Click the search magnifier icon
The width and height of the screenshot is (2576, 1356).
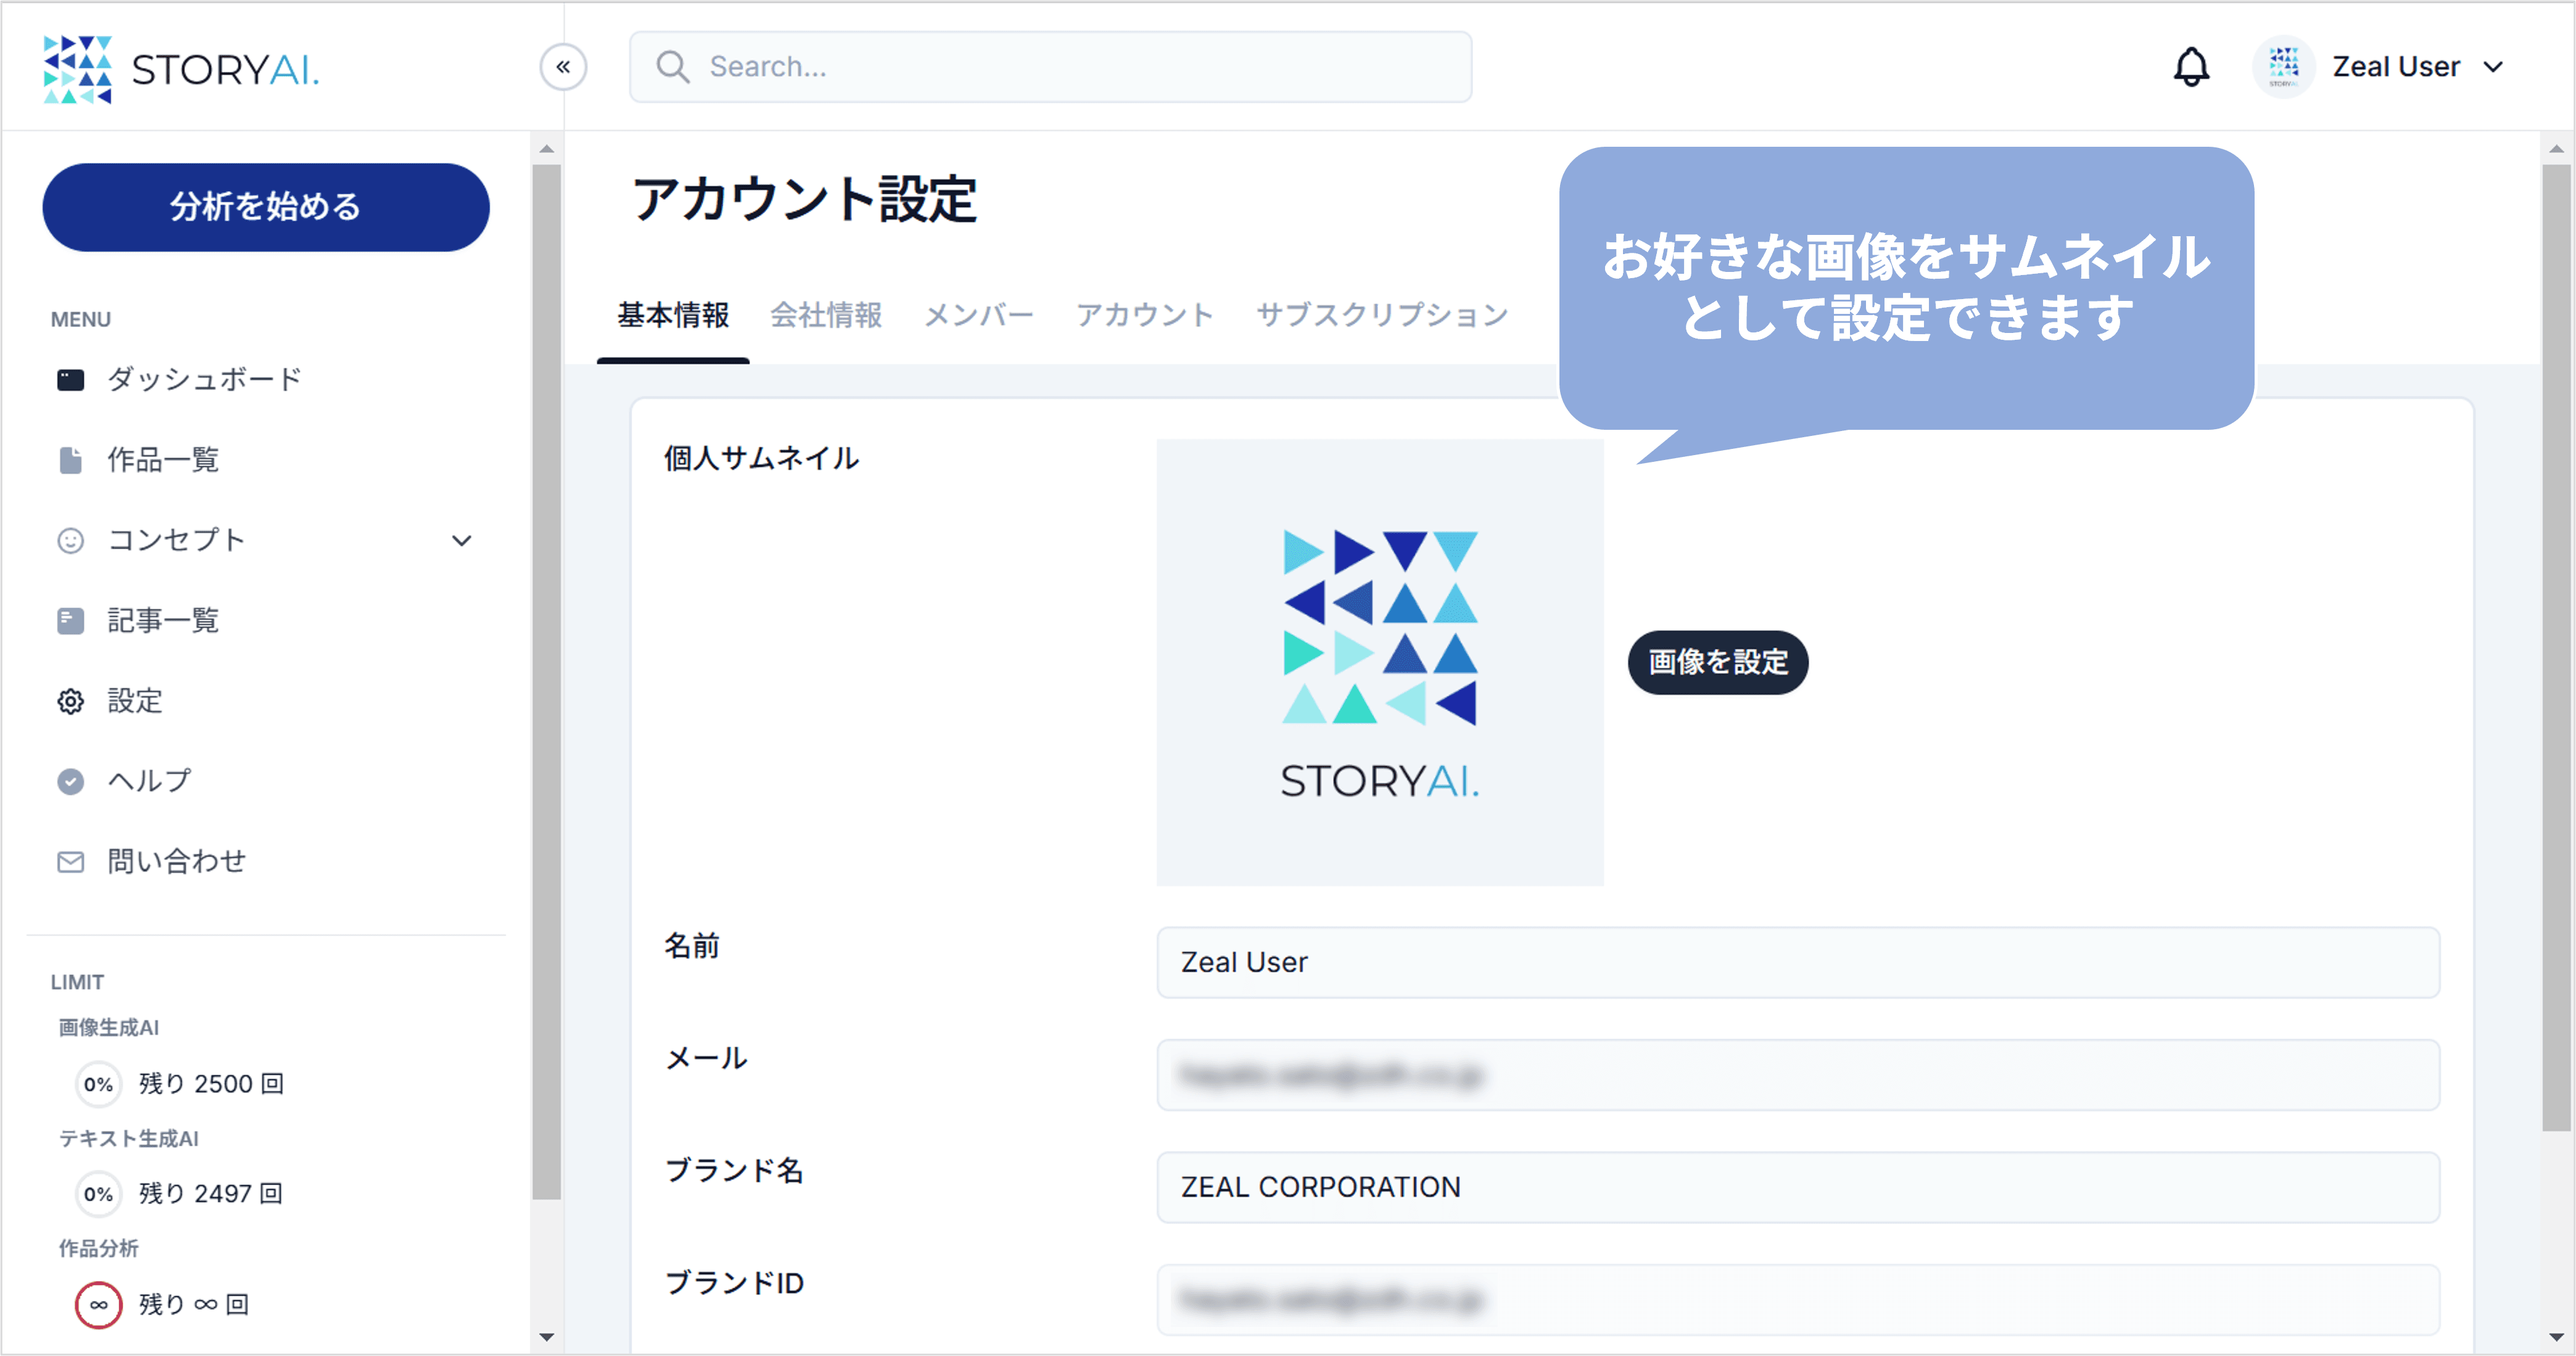[673, 67]
